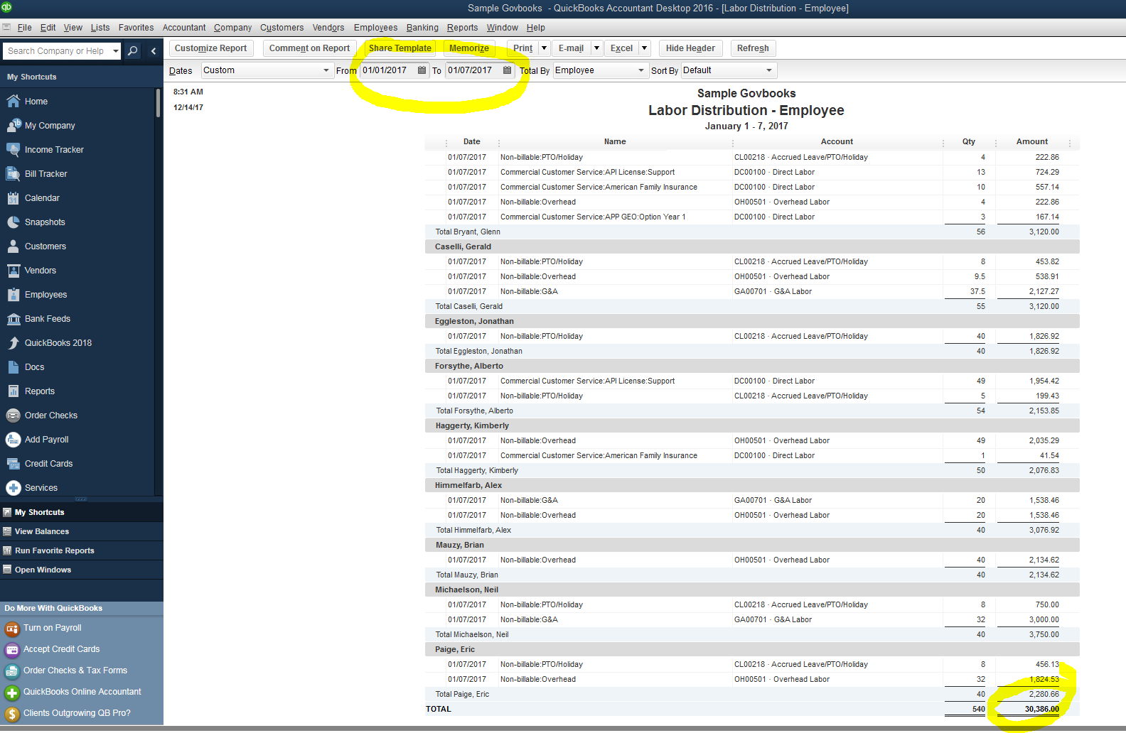Click the QuickBooks 2018 upgrade shortcut
This screenshot has height=733, width=1126.
coord(58,343)
